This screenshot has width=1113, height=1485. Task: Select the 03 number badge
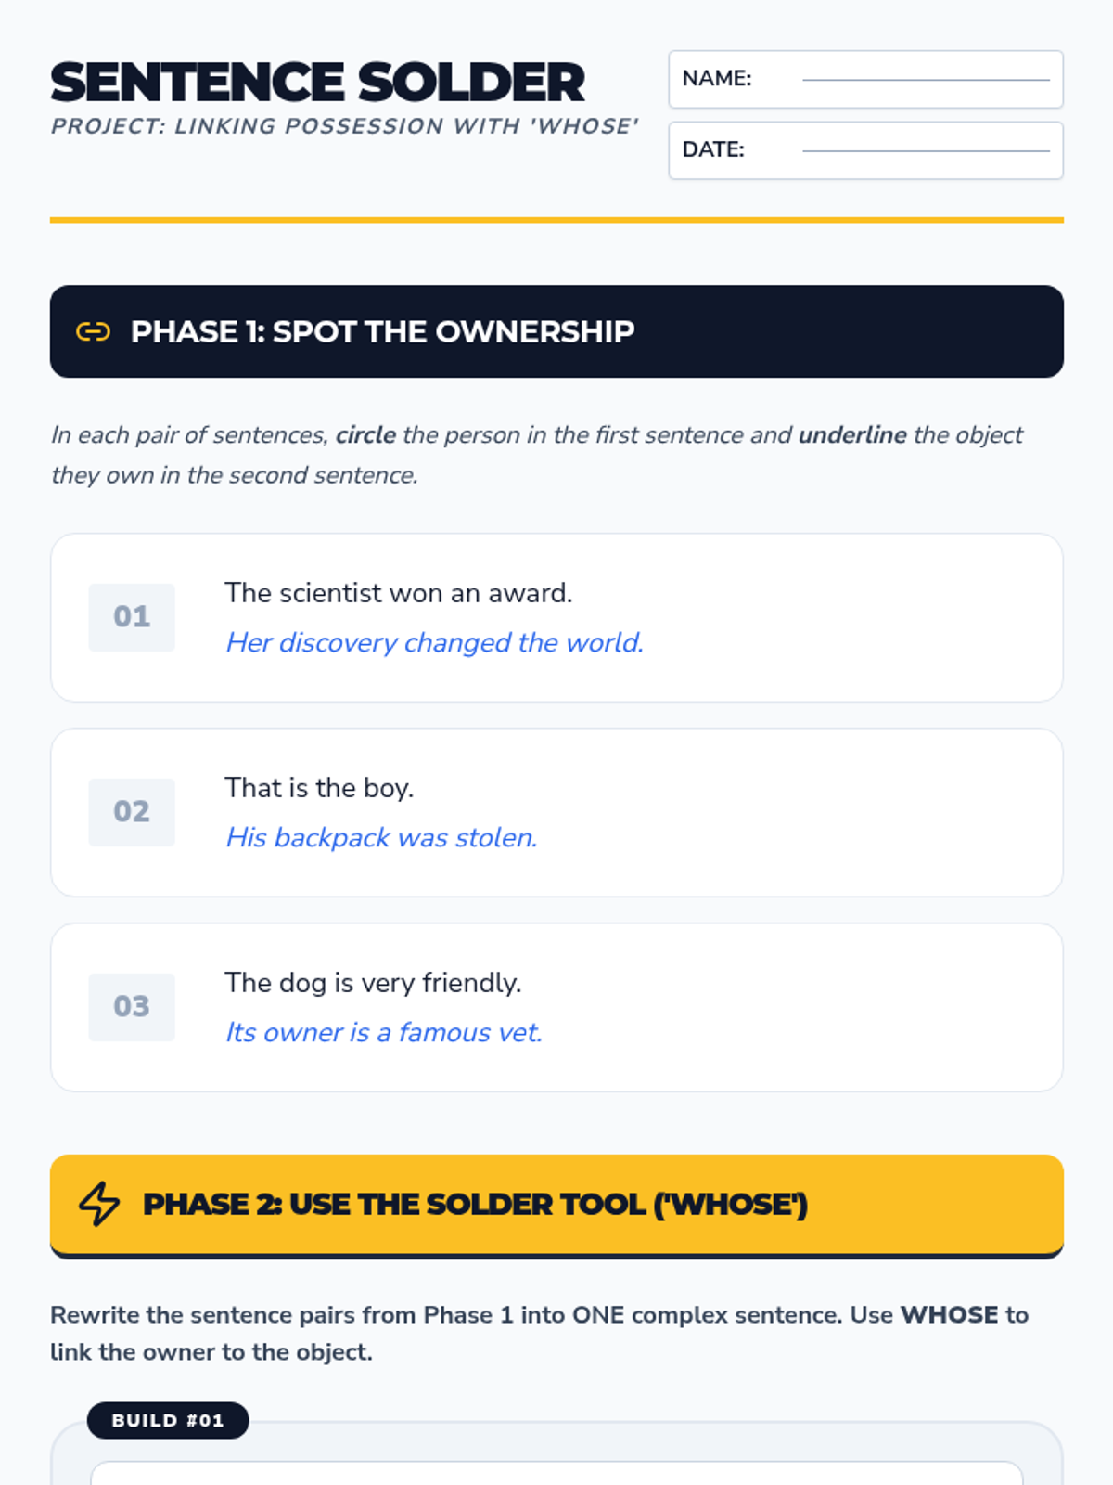coord(132,1007)
